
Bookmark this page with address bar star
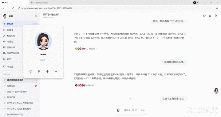click(x=217, y=8)
